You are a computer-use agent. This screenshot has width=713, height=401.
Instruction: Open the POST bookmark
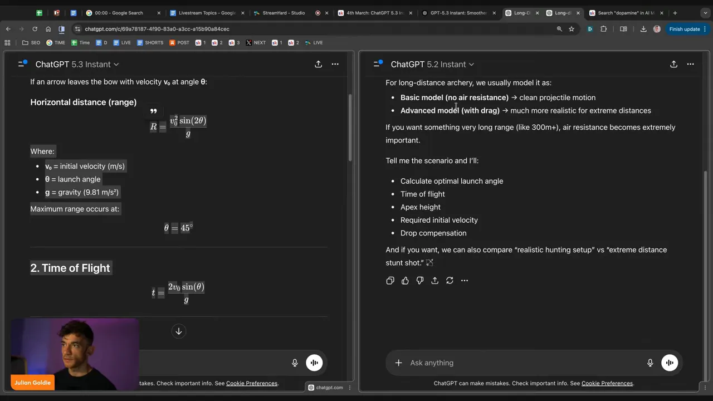[179, 42]
